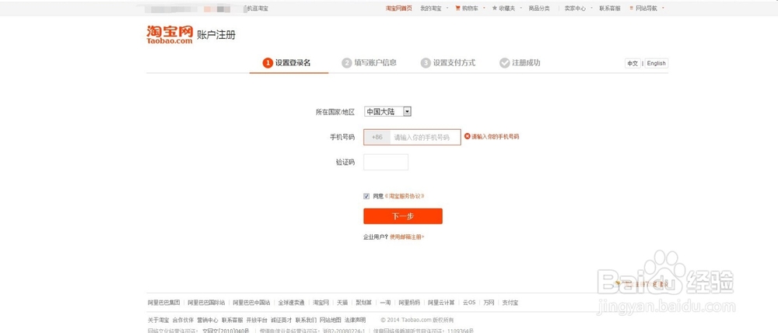Open footer link 网站地图
The width and height of the screenshot is (778, 333).
pos(331,320)
